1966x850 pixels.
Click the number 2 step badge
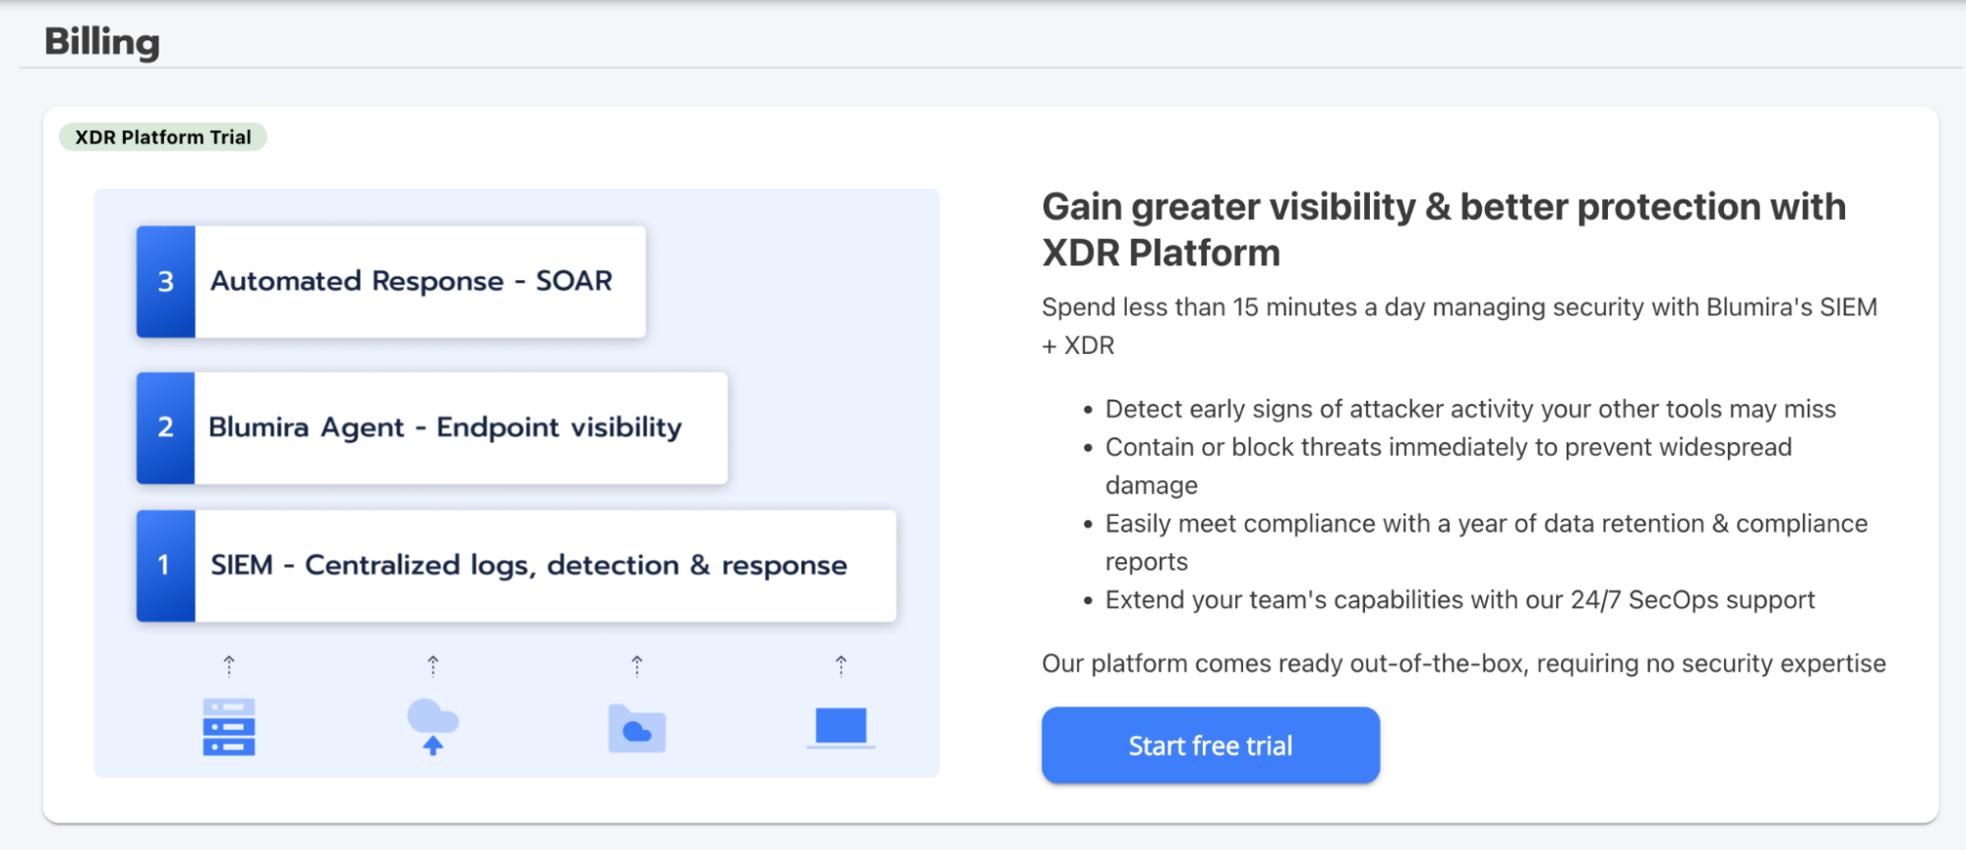(166, 427)
